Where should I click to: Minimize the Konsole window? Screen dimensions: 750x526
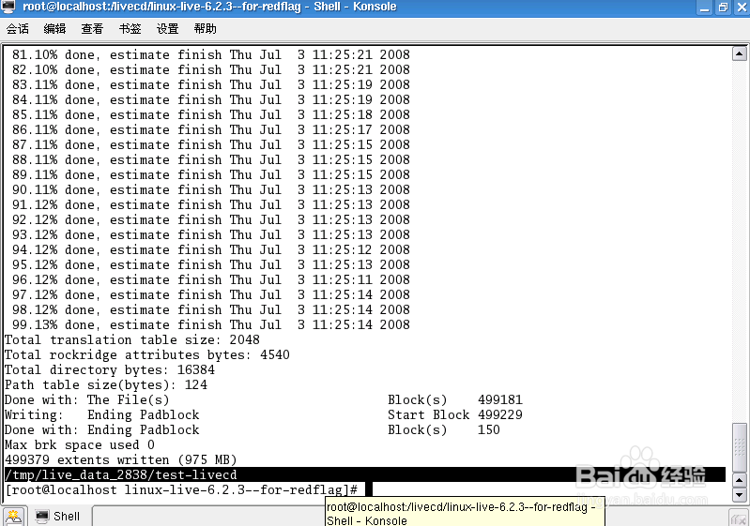[705, 8]
